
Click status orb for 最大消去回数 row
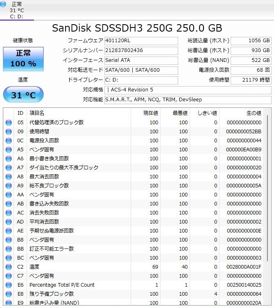[9, 177]
